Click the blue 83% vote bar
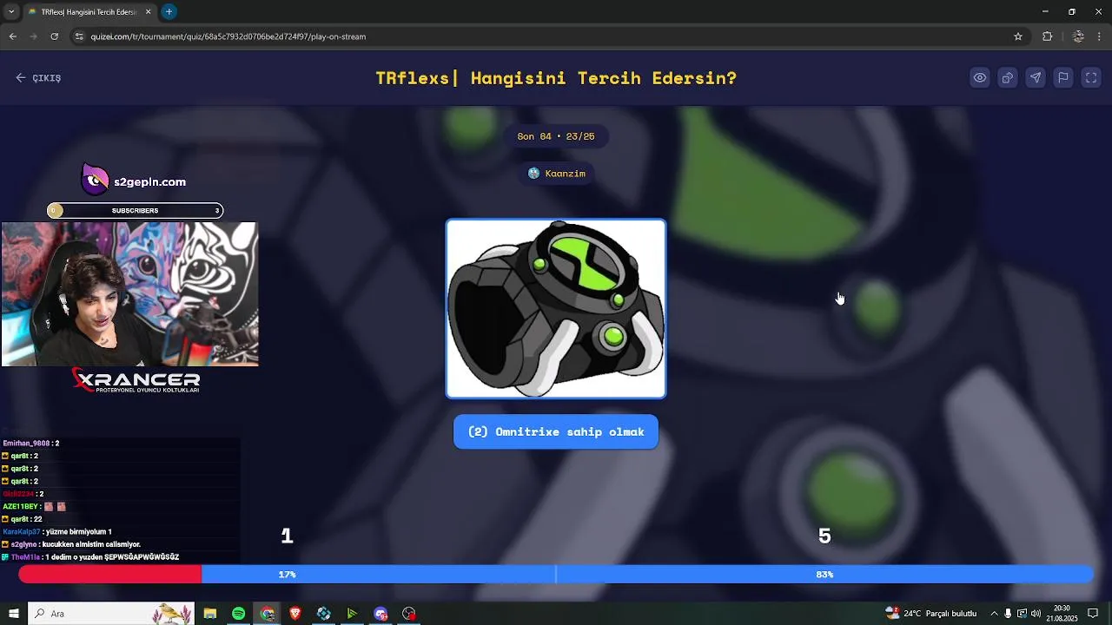This screenshot has height=625, width=1112. coord(647,575)
